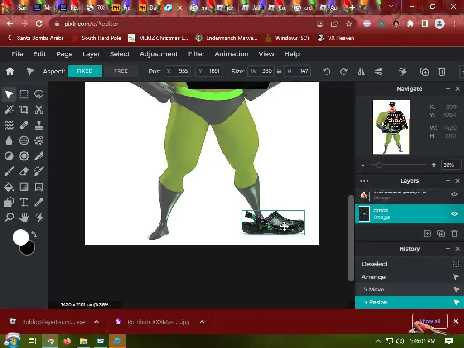Click the 36% zoom value field
464x348 pixels.
[451, 165]
